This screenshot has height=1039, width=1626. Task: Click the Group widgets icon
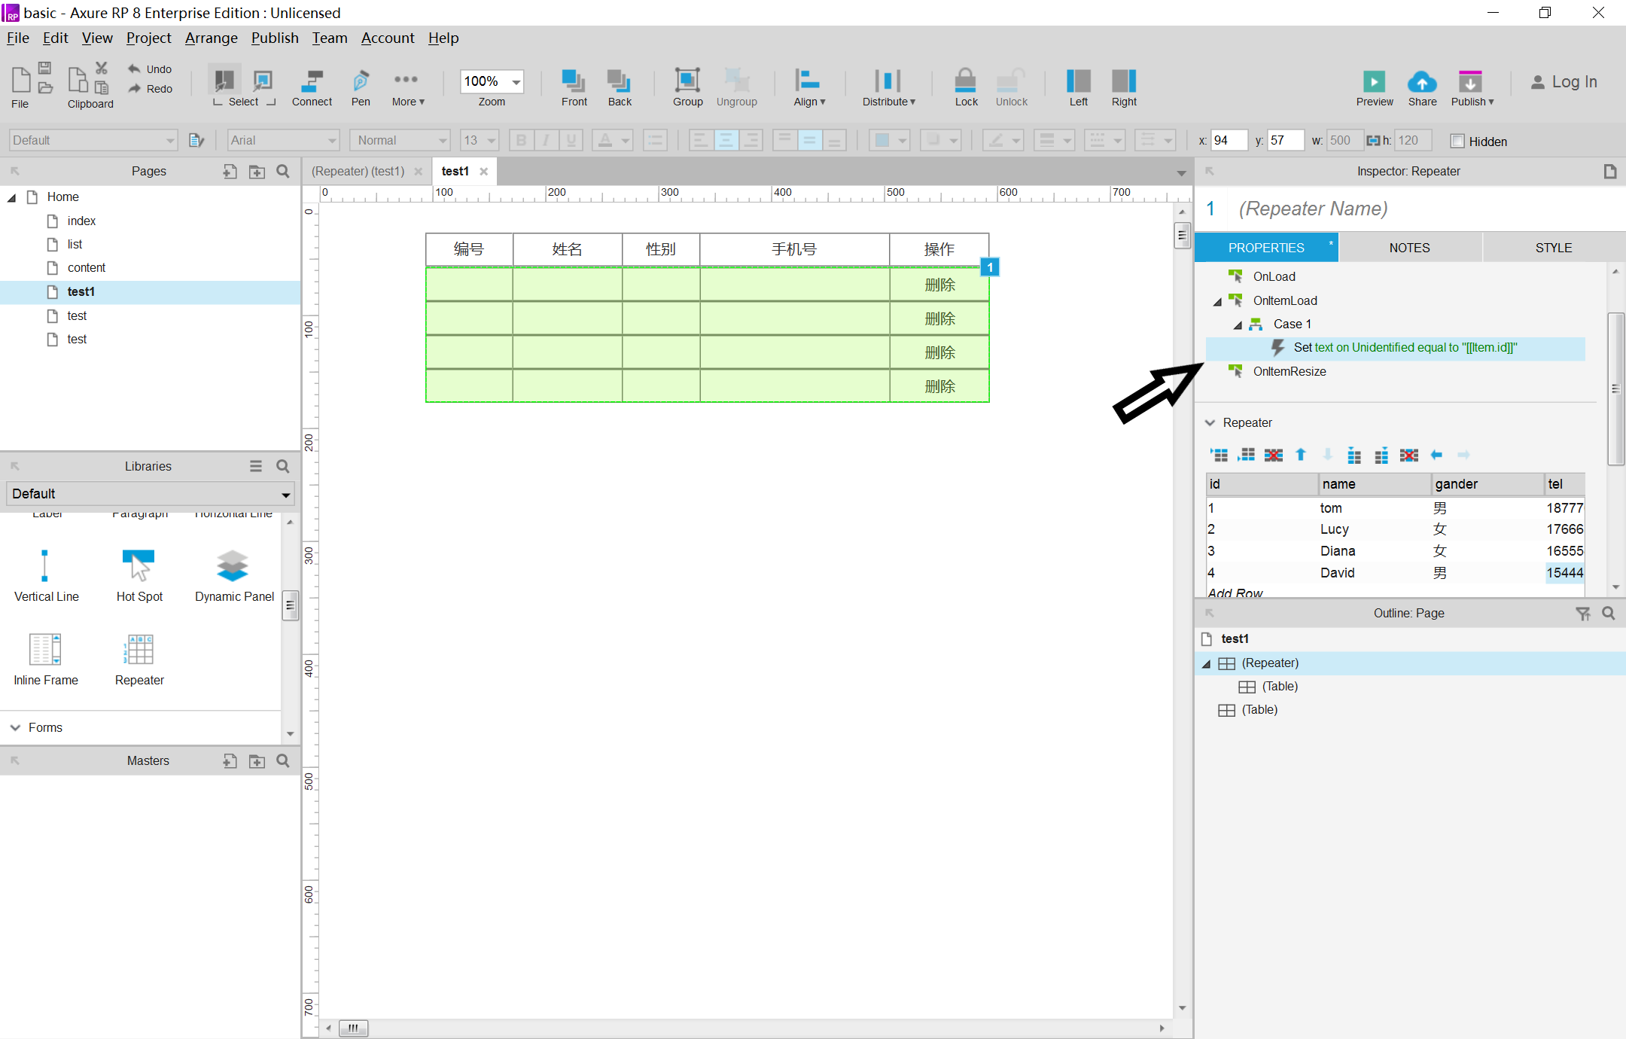[687, 81]
